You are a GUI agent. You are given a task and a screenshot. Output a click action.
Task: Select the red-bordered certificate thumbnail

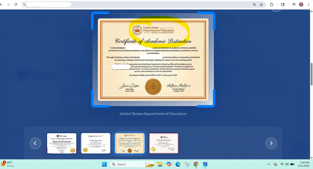[x=164, y=143]
